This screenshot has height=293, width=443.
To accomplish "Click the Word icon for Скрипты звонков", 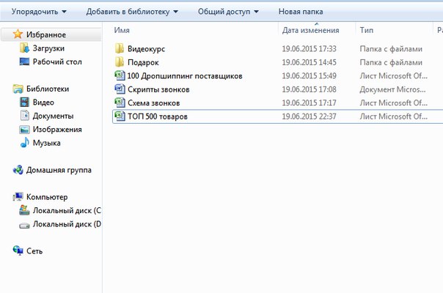I will click(120, 89).
